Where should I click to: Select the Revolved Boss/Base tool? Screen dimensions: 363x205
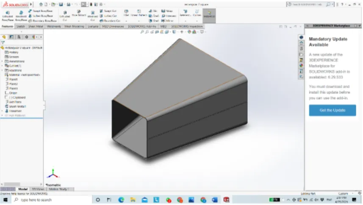(x=21, y=16)
